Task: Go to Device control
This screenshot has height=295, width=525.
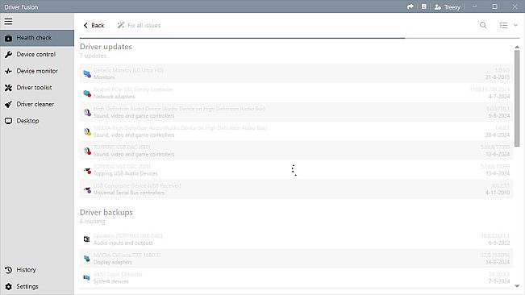Action: click(37, 54)
